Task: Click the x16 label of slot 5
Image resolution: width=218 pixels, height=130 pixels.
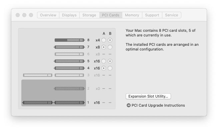Action: pos(97,61)
